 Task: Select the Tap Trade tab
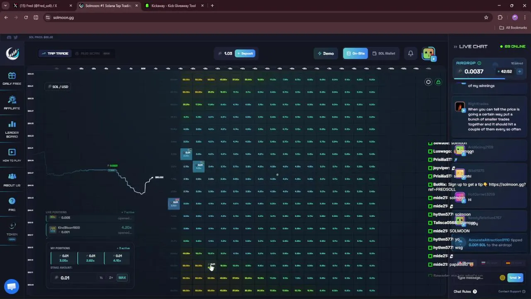coord(55,54)
